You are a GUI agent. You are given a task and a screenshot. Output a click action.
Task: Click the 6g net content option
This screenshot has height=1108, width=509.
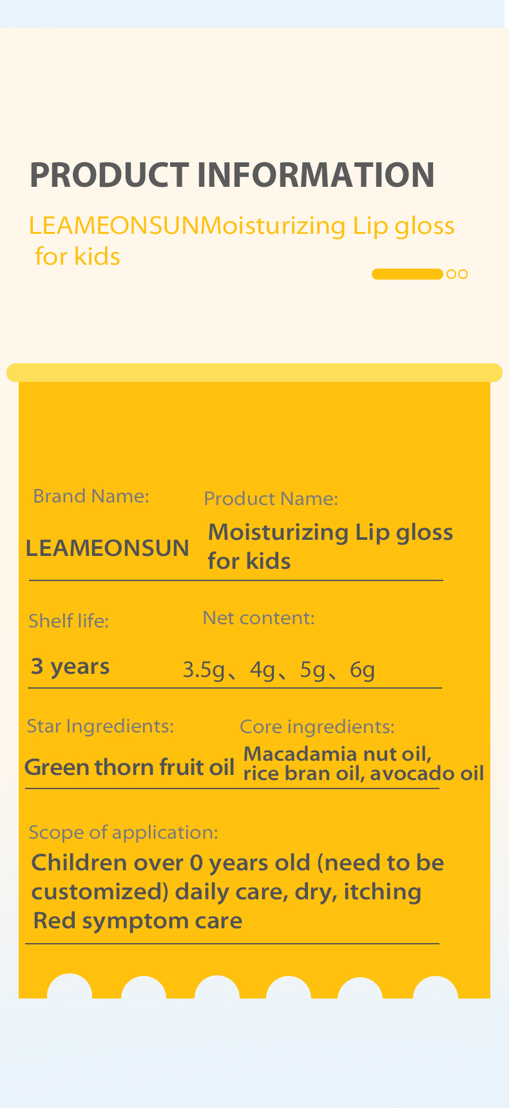pyautogui.click(x=362, y=670)
